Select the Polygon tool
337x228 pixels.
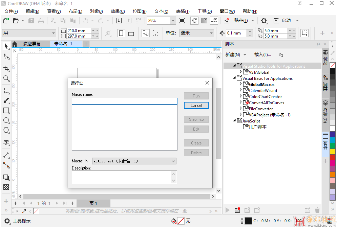6,130
